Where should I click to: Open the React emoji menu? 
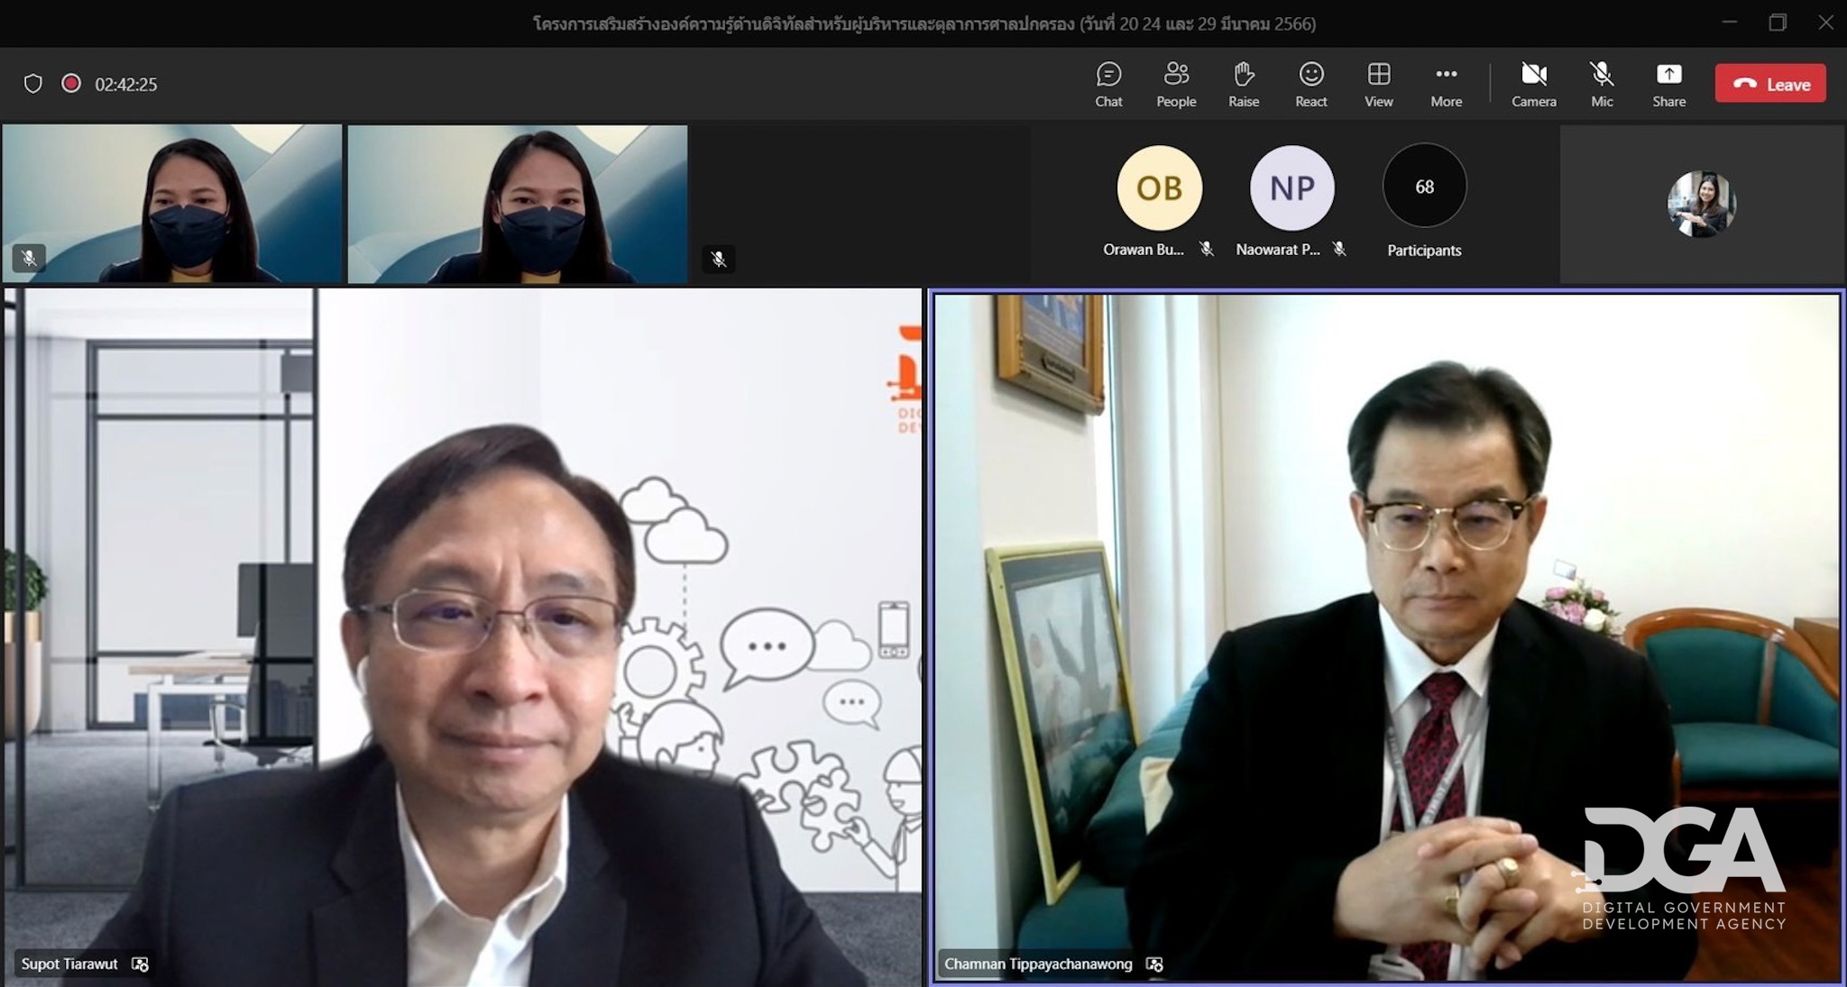1311,84
